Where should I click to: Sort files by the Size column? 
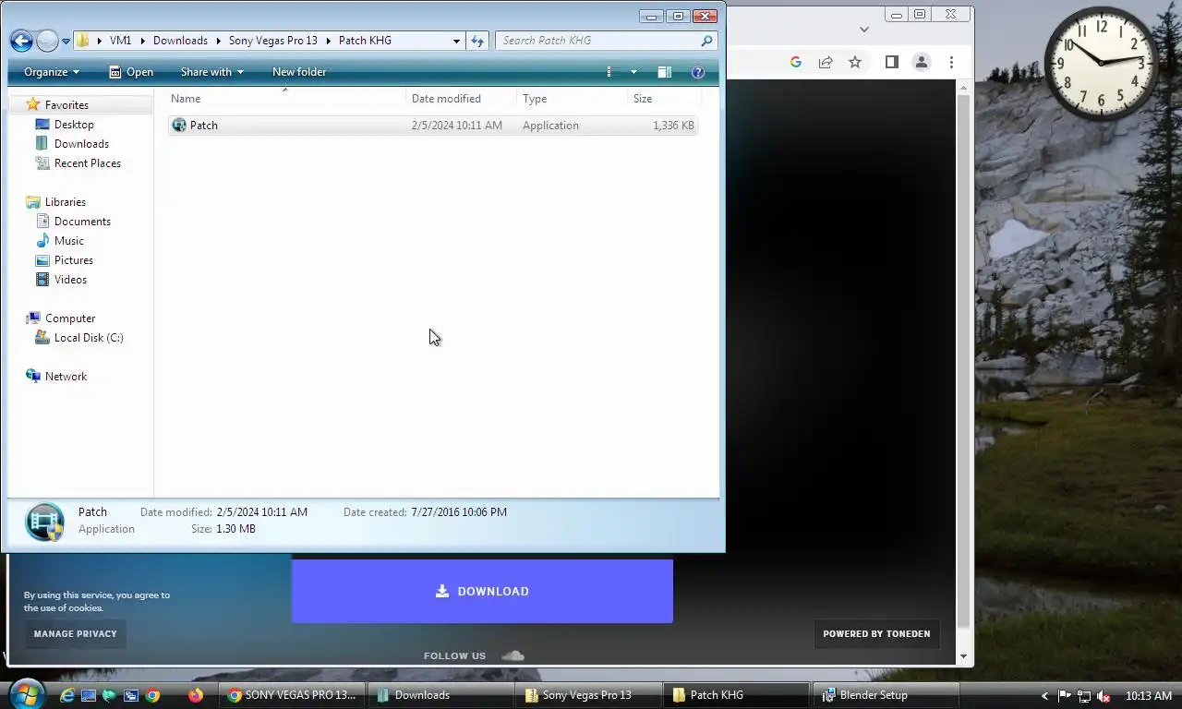point(665,99)
